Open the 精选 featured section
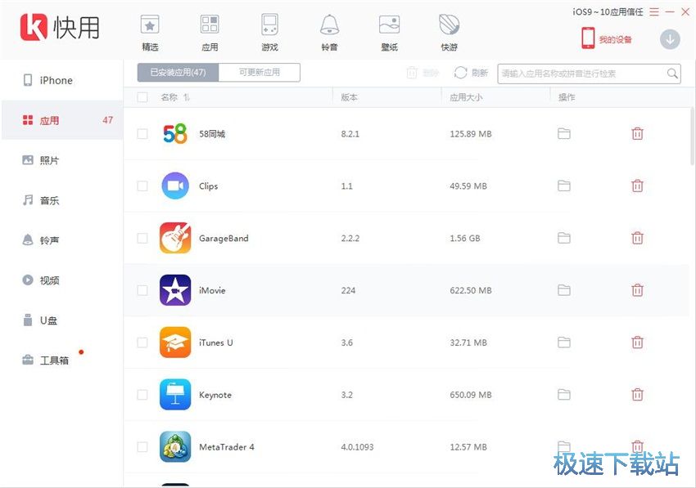 150,33
